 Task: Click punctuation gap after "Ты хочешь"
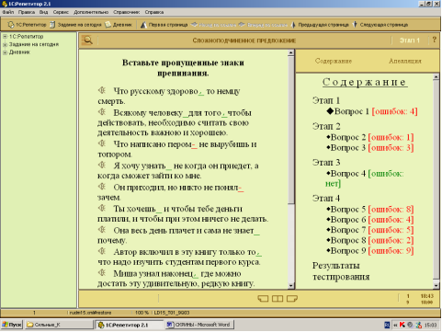159,210
